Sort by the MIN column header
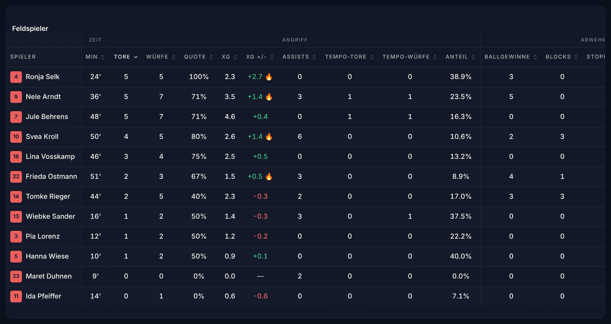Viewport: 611px width, 324px height. [95, 57]
